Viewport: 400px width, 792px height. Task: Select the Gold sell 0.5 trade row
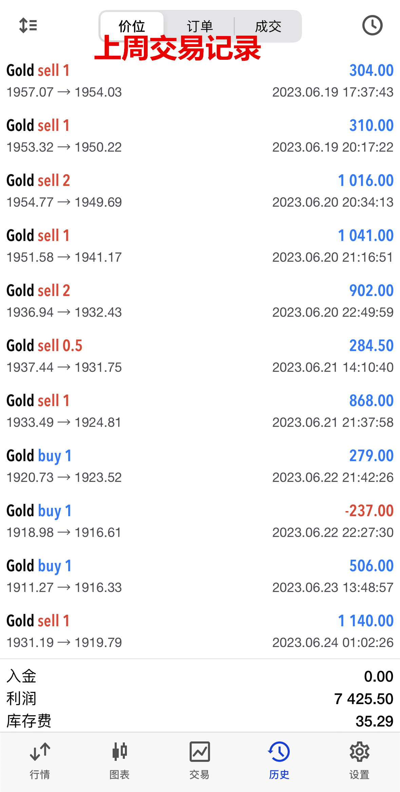(x=200, y=356)
